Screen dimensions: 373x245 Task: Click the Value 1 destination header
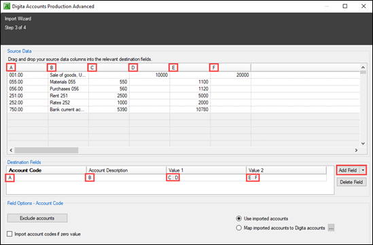click(207, 170)
